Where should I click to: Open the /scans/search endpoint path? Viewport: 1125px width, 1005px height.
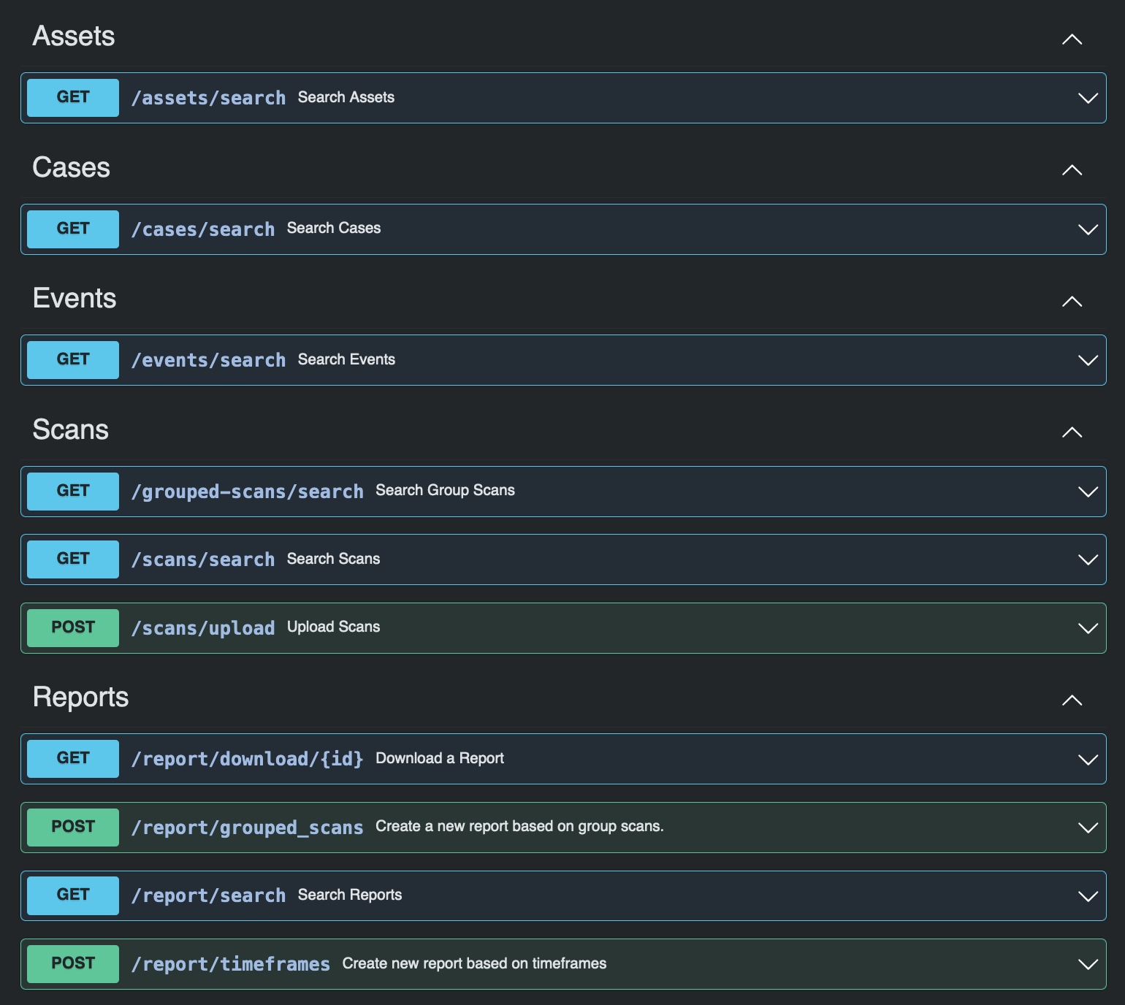203,559
